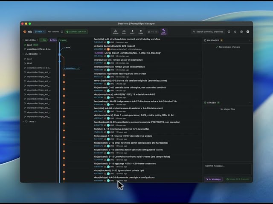Click the MERGE badge on Merge branch commit
The height and width of the screenshot is (204, 273).
[99, 53]
